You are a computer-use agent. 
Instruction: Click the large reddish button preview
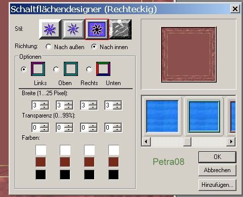(189, 55)
